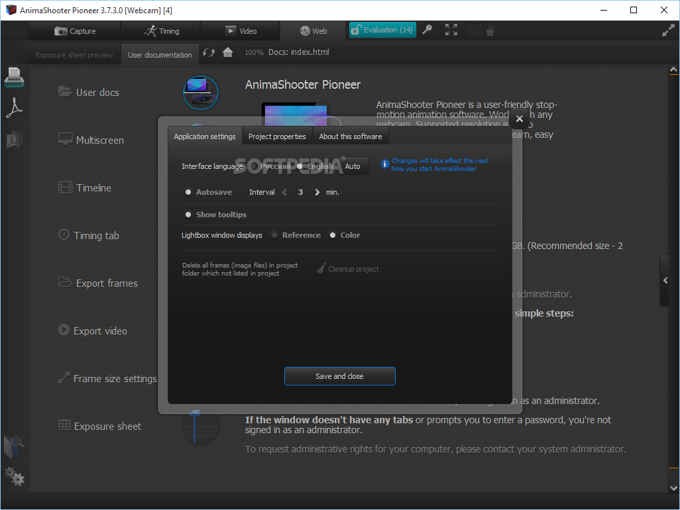The image size is (680, 510).
Task: Select Reference lightbox display
Action: 296,235
